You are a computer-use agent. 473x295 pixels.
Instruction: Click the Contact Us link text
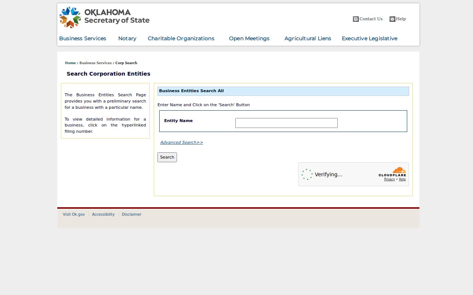pos(371,19)
